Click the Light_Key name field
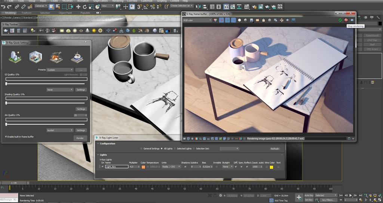Image resolution: width=383 pixels, height=203 pixels. click(x=117, y=167)
